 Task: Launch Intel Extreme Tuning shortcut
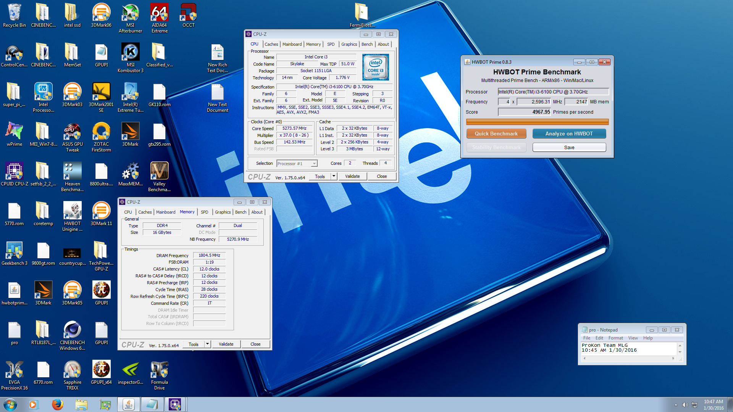(x=130, y=98)
